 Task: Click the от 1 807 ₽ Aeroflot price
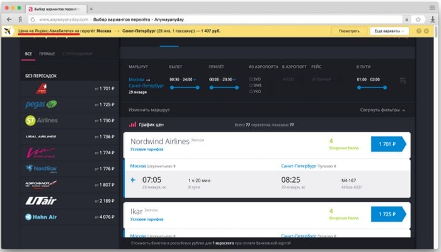[105, 185]
